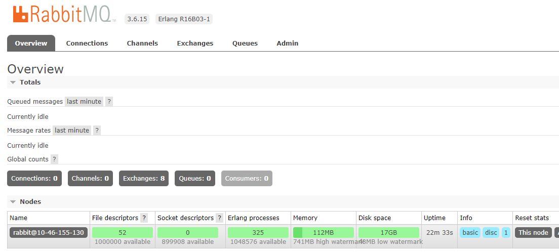Click the uptime value 22m 33s
This screenshot has height=252, width=559.
click(439, 232)
